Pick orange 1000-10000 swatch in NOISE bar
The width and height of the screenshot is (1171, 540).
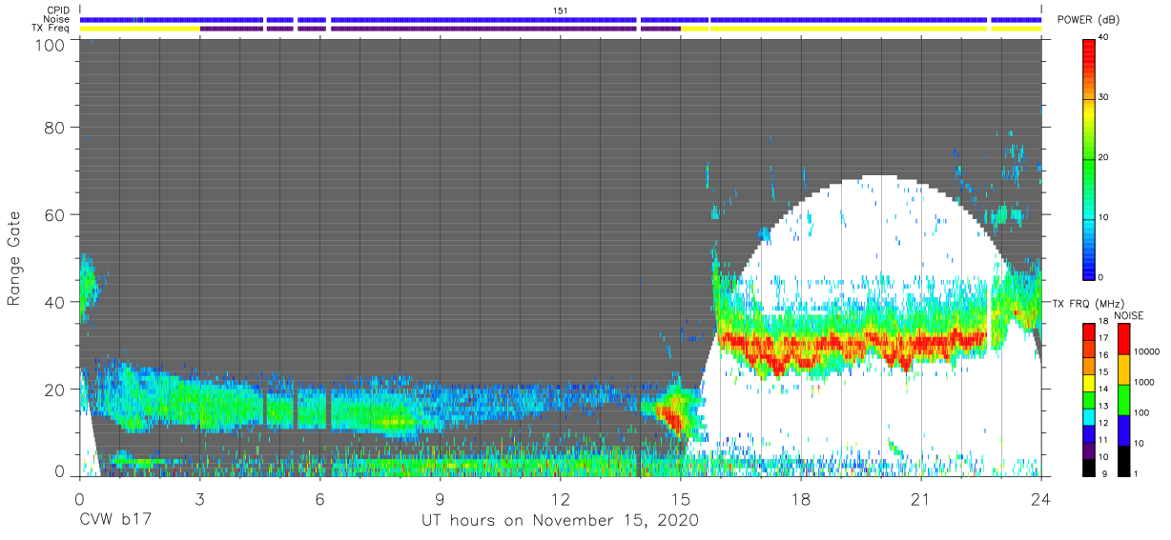point(1124,369)
